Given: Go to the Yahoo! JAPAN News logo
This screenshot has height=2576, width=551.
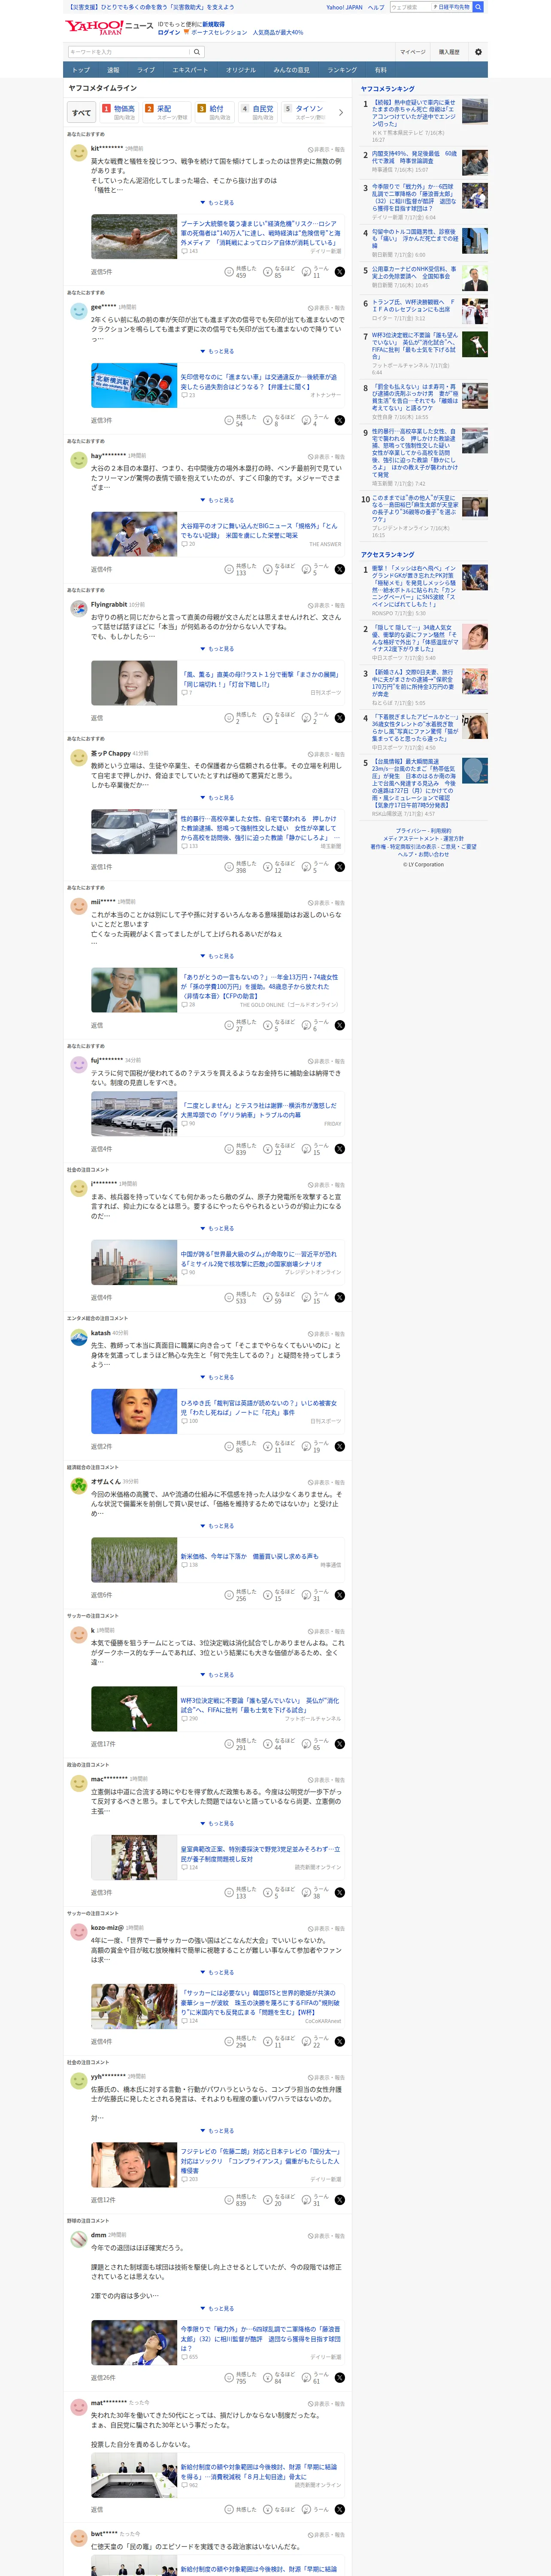Looking at the screenshot, I should (x=109, y=27).
